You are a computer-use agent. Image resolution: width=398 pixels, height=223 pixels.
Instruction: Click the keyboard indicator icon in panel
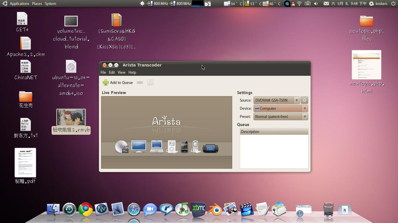point(307,3)
